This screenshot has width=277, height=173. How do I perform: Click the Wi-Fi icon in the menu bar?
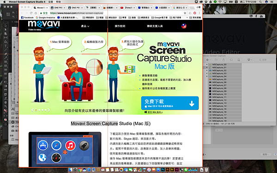click(x=220, y=2)
